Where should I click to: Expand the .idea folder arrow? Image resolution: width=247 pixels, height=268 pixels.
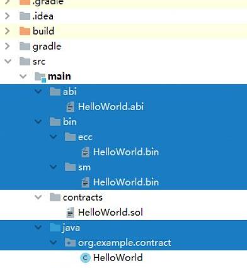point(8,16)
